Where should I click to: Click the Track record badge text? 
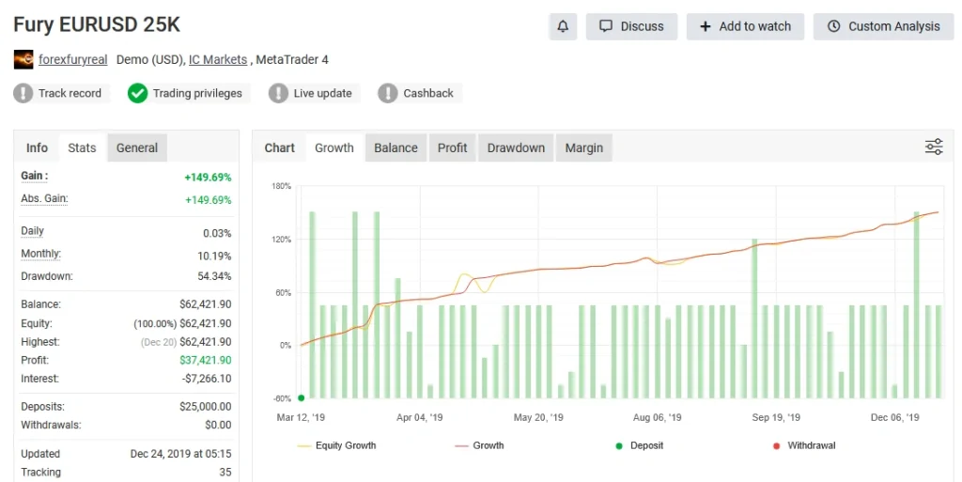point(70,93)
